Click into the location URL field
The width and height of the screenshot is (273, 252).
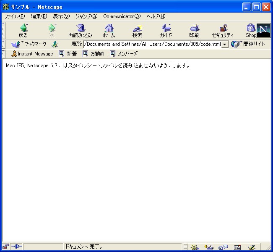click(153, 44)
